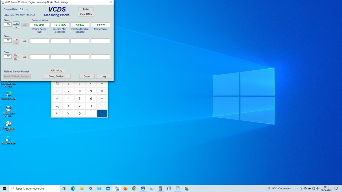Click Go! button for Group 002
Screen dimensions: 342x192
tap(25, 41)
